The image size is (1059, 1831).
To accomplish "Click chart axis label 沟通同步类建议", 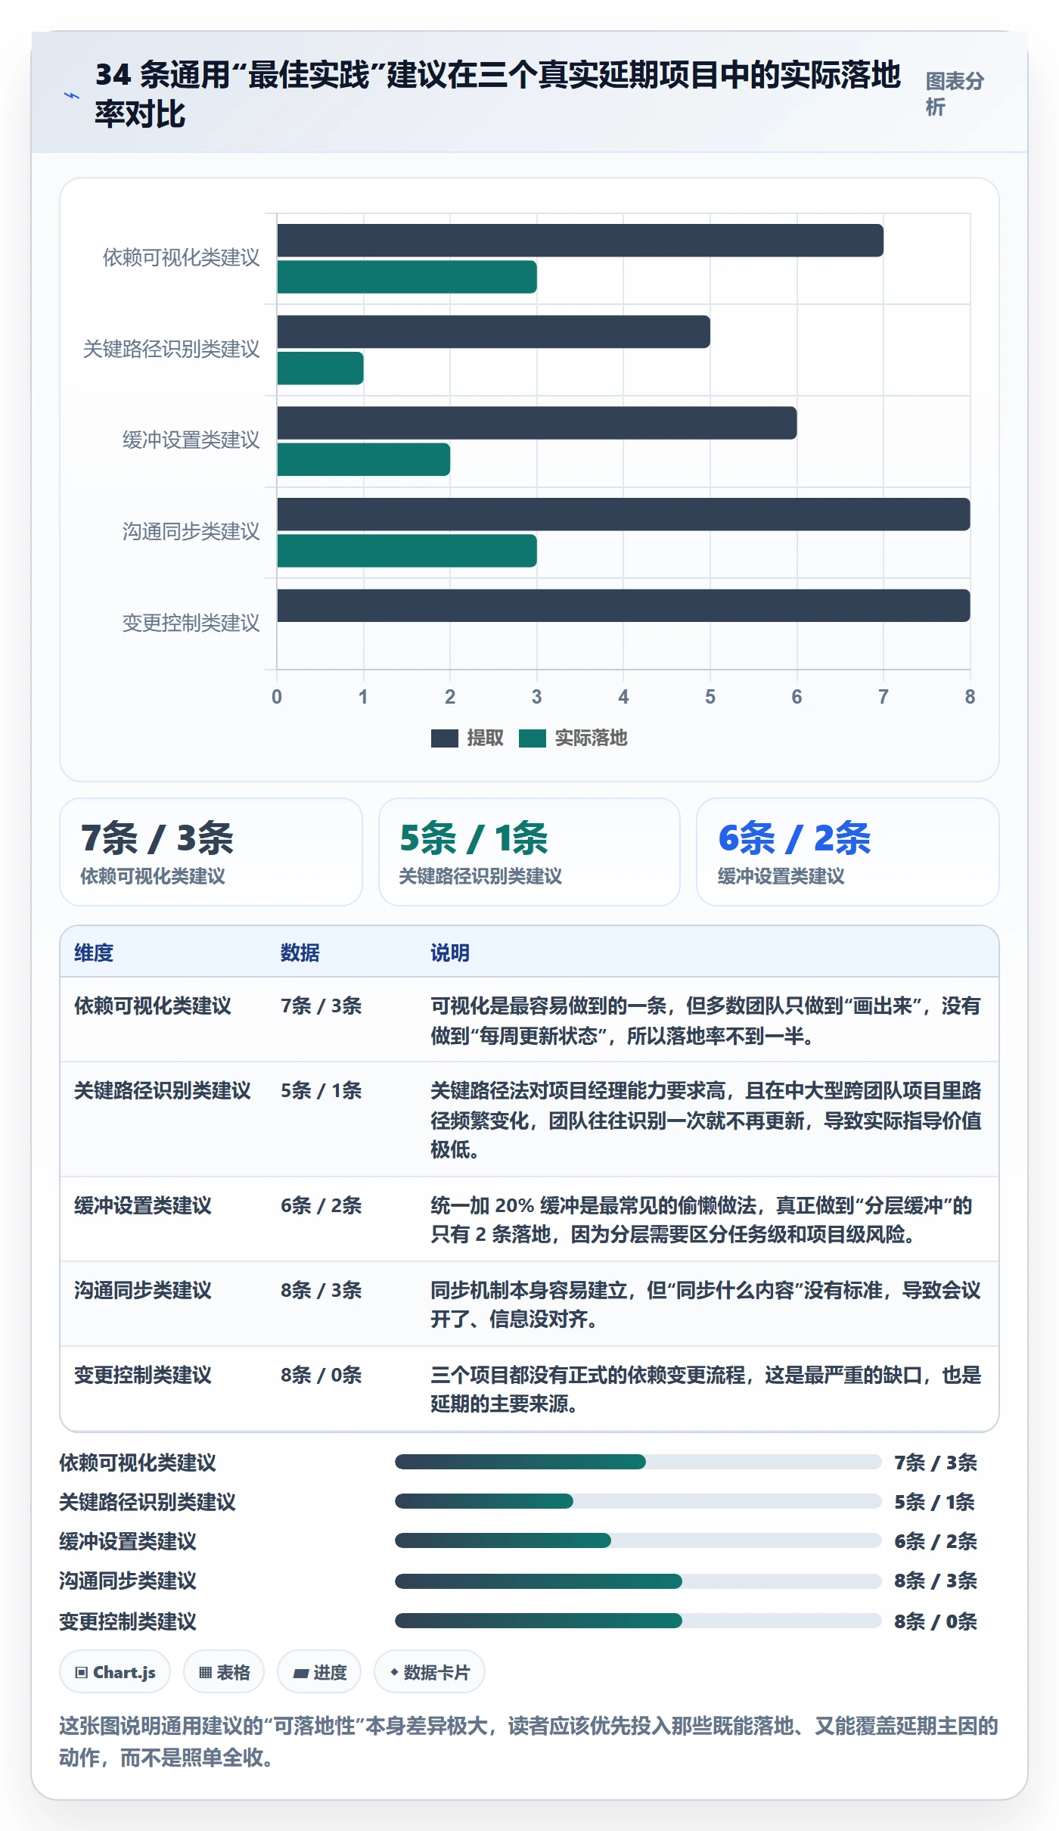I will 191,532.
